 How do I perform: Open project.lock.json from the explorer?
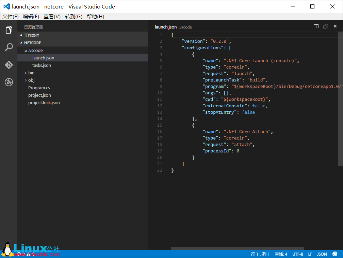coord(83,103)
